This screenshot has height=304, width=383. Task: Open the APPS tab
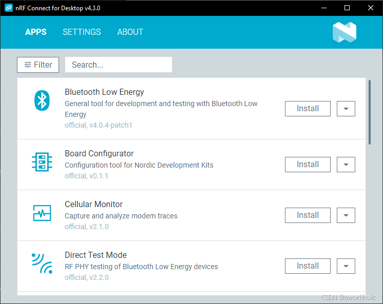[36, 32]
